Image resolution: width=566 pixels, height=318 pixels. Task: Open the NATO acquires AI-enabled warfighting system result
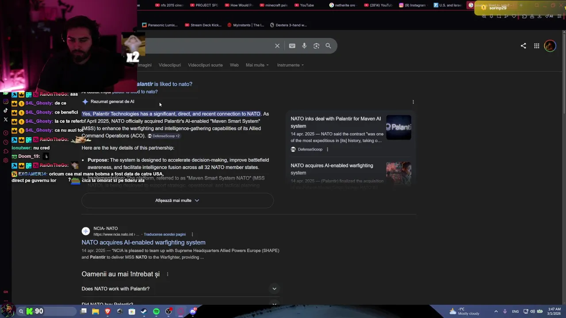tap(143, 242)
